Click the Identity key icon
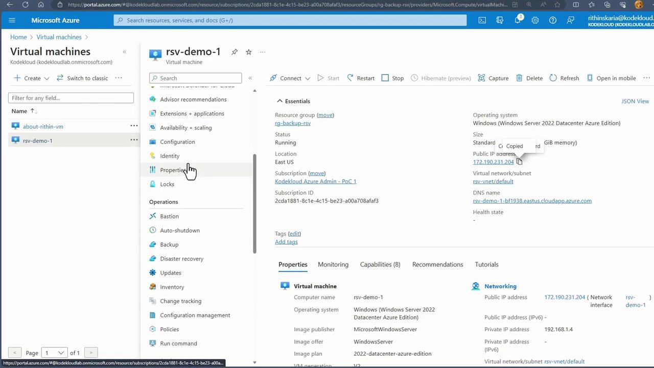Screen dimensions: 654x368 click(x=153, y=156)
